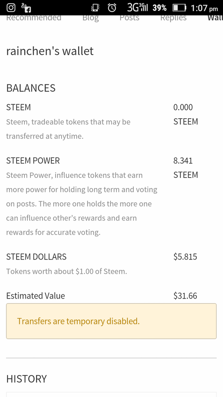Open the $5.815 Steem Dollars dropdown

[185, 257]
